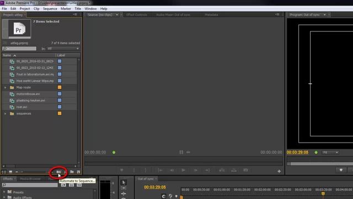
Task: Expand the Map route bin
Action: click(6, 87)
